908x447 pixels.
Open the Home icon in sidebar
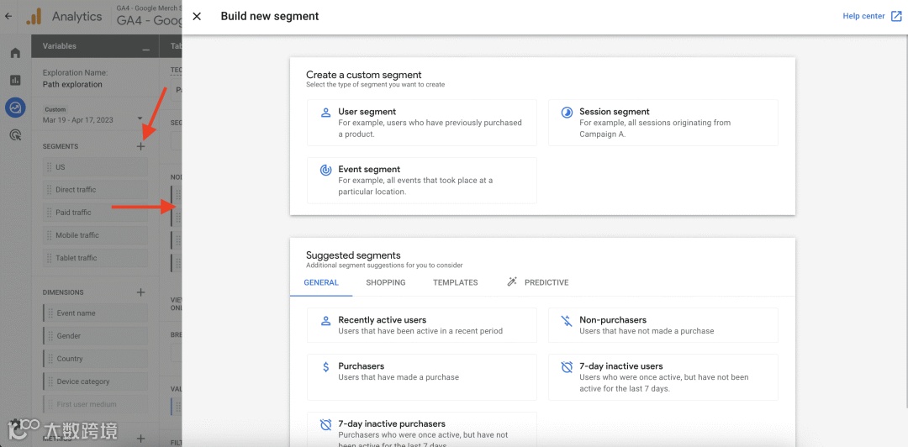tap(15, 54)
